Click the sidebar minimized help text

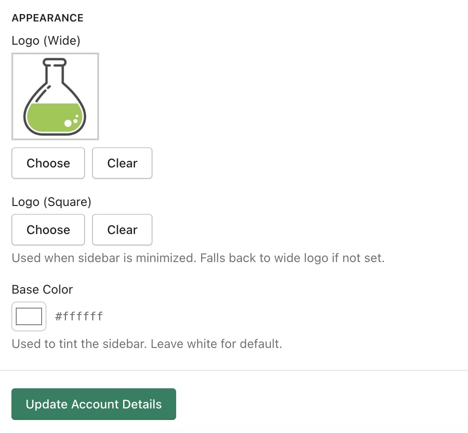coord(198,258)
